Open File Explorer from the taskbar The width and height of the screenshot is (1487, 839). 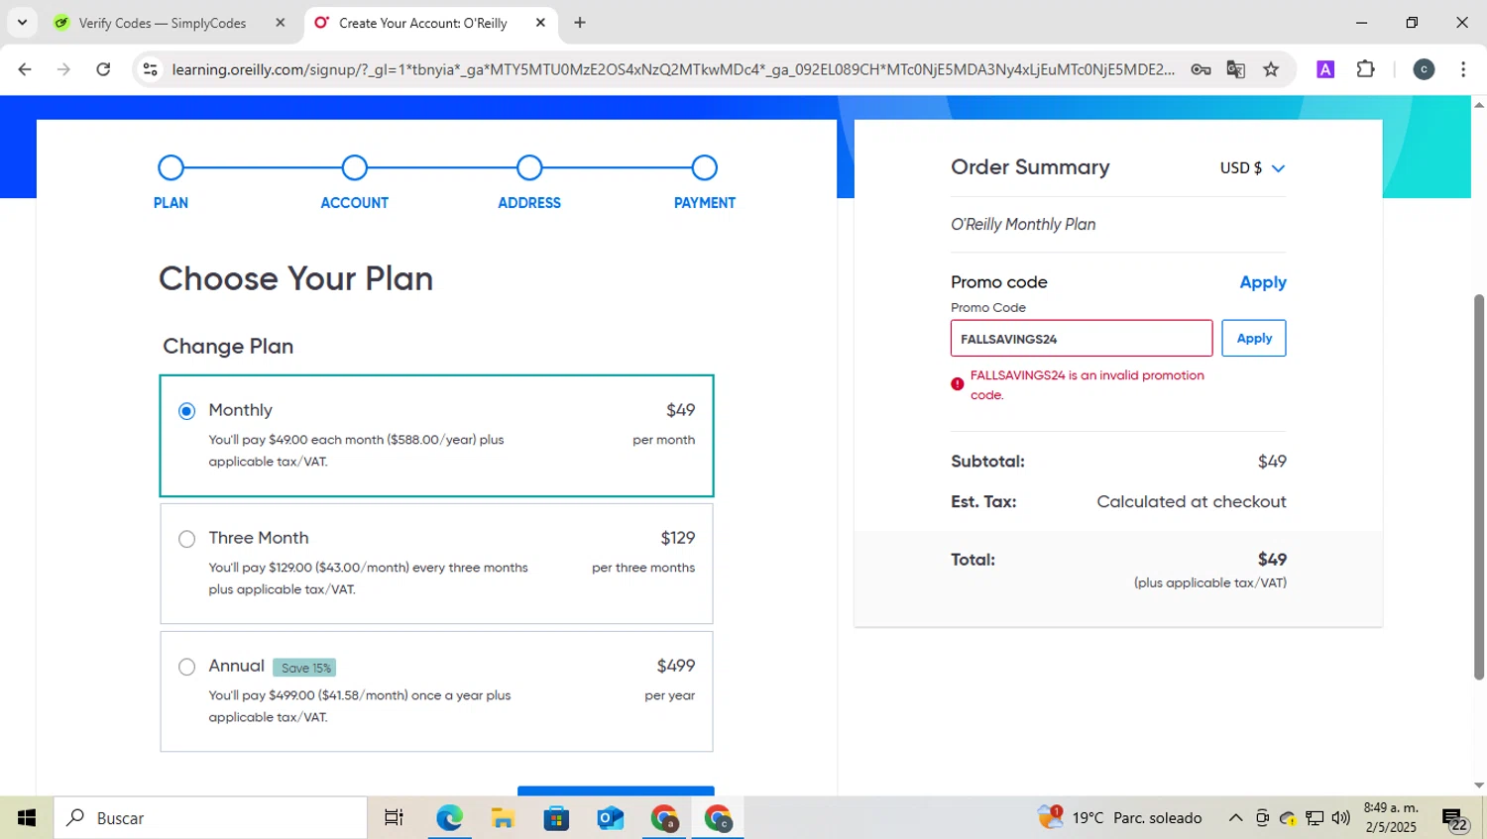[x=503, y=818]
